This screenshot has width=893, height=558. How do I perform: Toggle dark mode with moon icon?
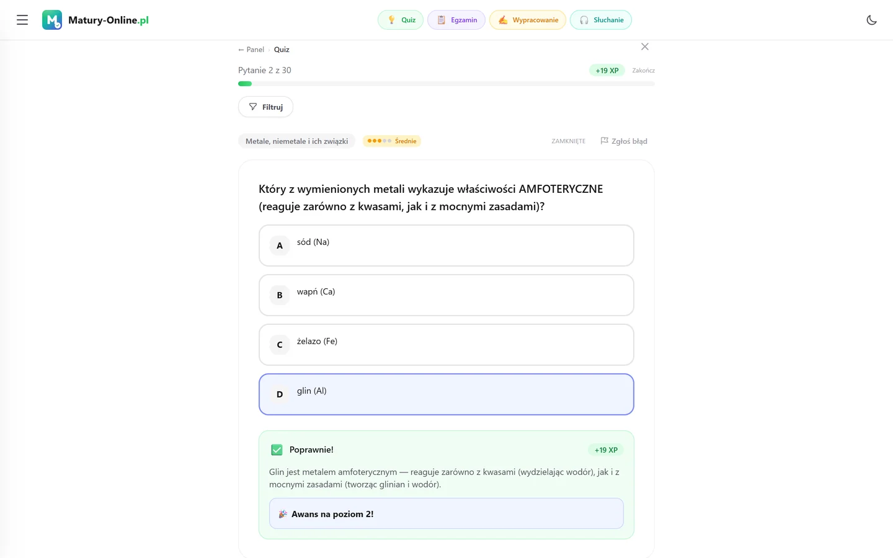(x=871, y=20)
